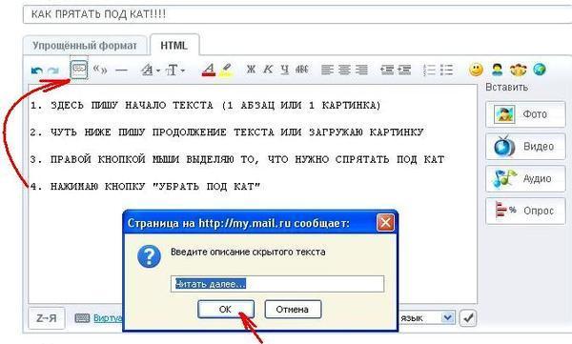Click the hidden text description field

(277, 284)
